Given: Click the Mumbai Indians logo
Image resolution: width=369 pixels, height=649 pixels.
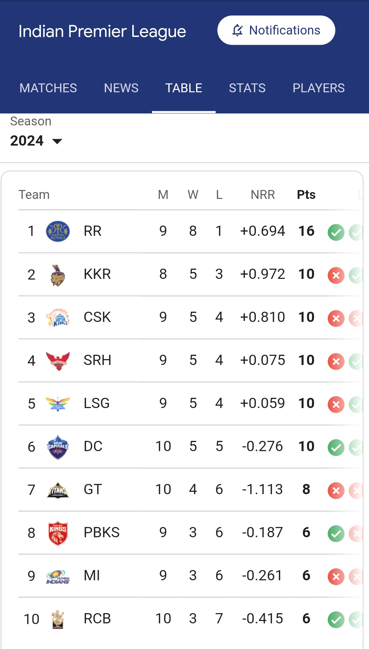Looking at the screenshot, I should pos(58,576).
